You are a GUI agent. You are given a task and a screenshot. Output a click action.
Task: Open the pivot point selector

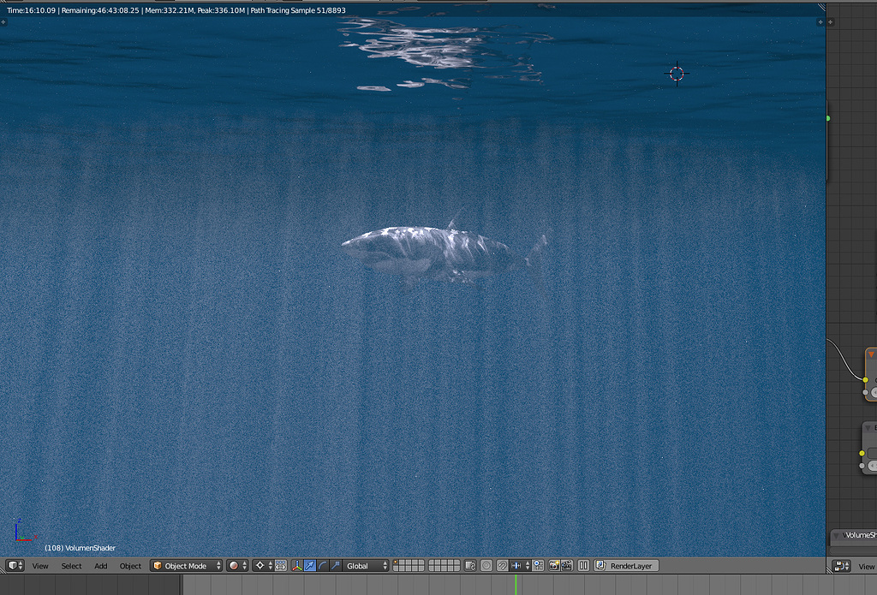(262, 565)
